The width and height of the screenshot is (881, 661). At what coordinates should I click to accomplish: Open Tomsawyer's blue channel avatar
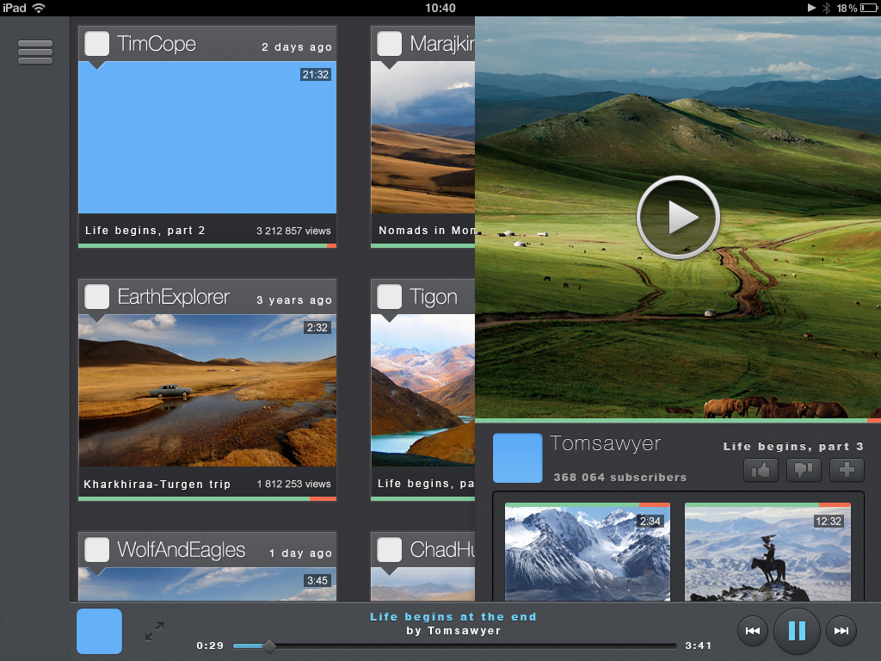517,458
